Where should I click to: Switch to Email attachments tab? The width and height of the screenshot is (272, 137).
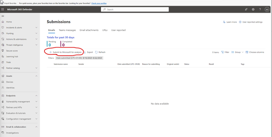89,30
